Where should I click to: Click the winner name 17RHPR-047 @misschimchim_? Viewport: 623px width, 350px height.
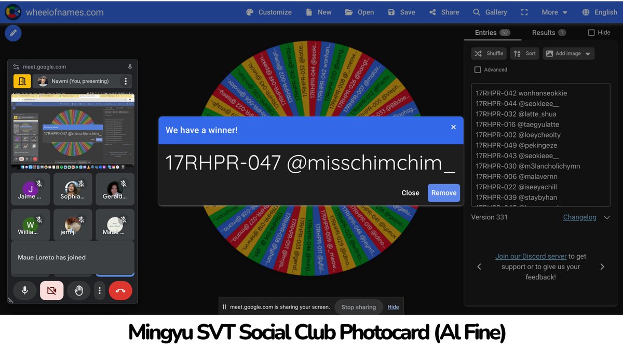(x=310, y=163)
